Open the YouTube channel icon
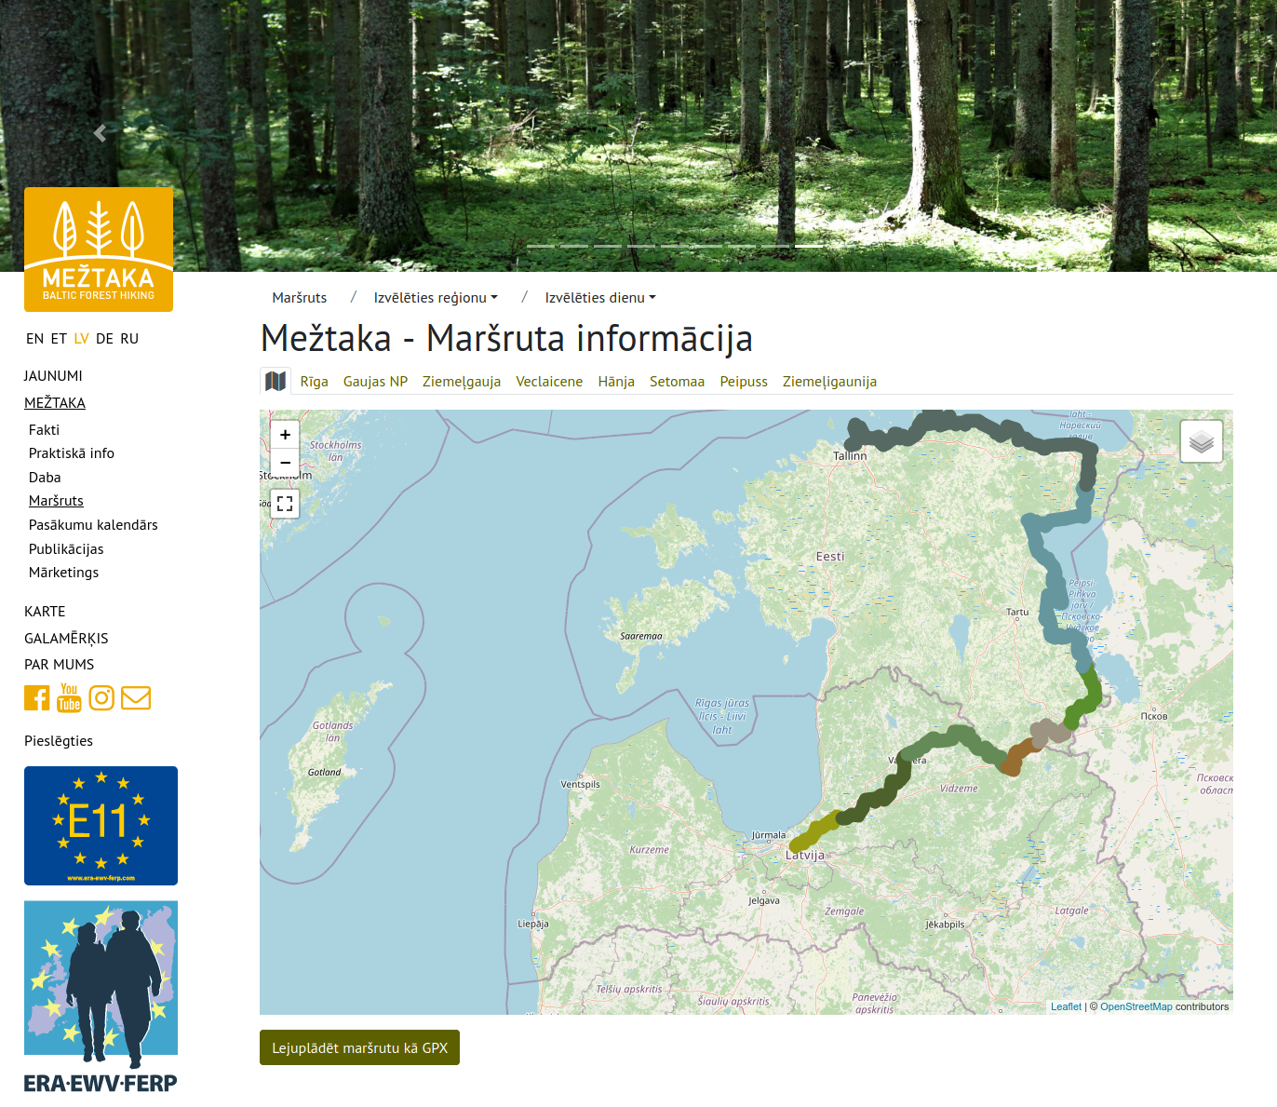 (70, 697)
